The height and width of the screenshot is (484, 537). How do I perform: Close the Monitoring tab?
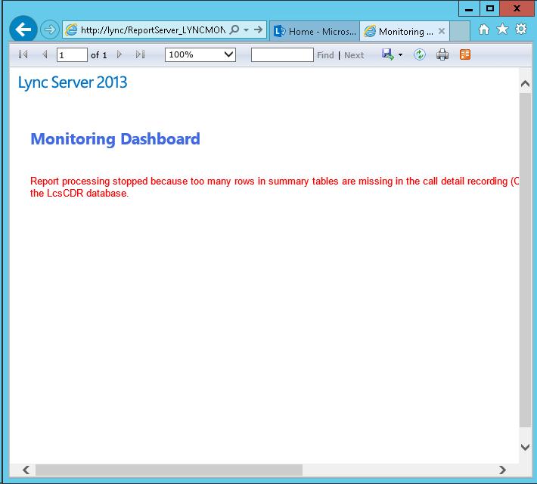442,31
